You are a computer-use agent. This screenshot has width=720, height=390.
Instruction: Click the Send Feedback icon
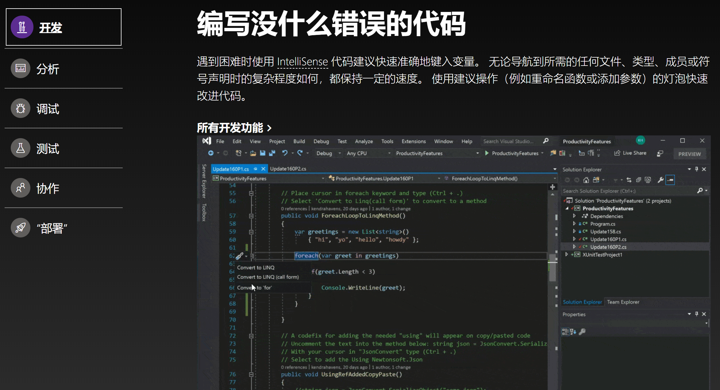coord(660,153)
